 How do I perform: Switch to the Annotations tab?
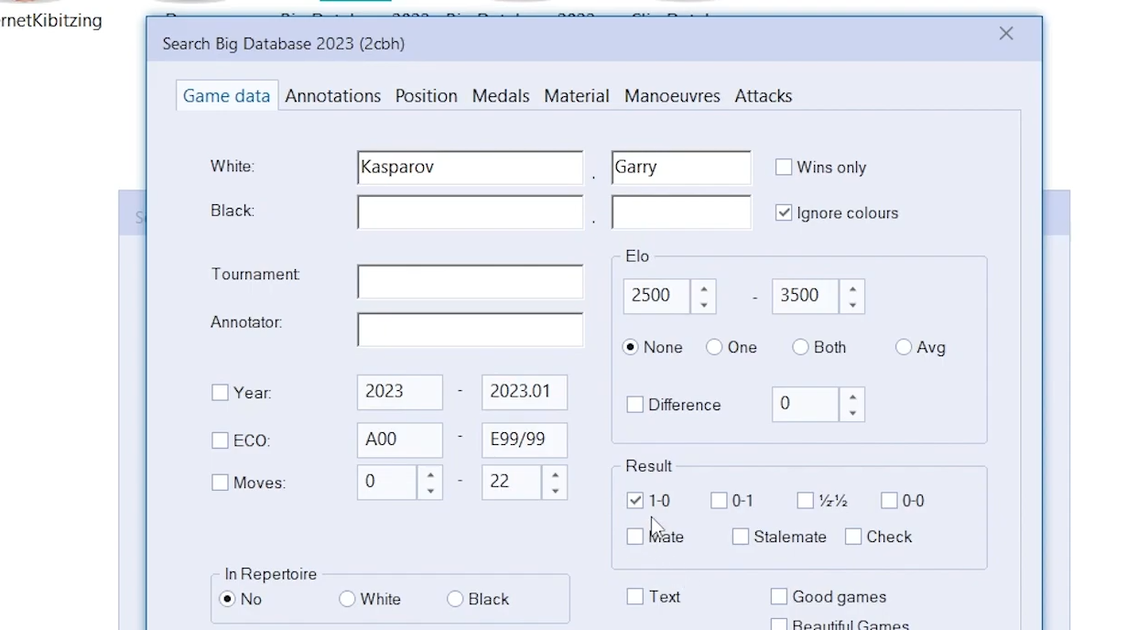(332, 96)
